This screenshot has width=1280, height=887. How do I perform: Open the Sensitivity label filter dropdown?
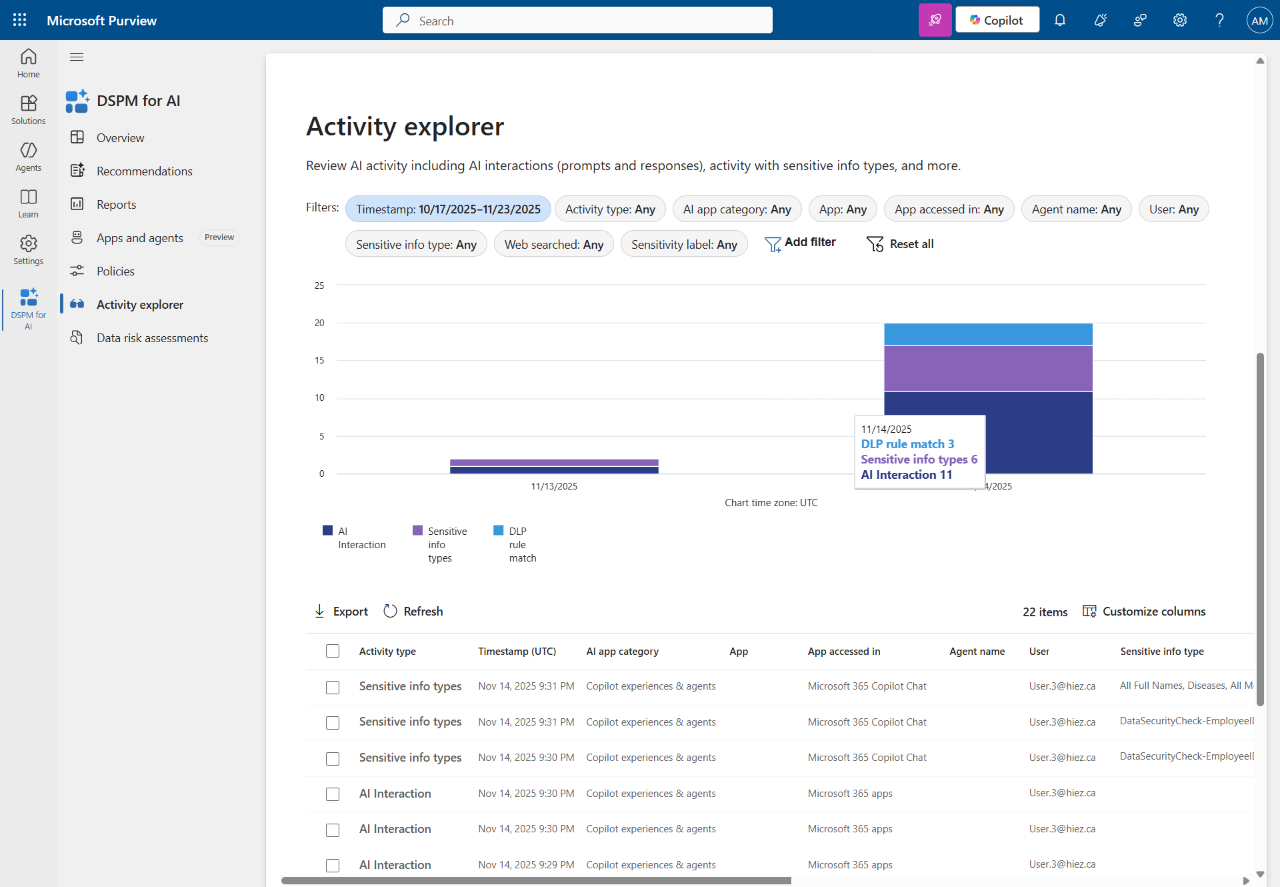click(x=683, y=245)
